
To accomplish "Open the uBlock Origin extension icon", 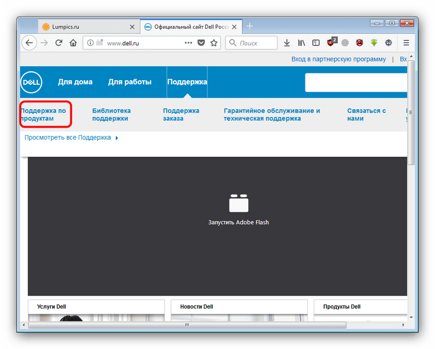I will (x=332, y=43).
